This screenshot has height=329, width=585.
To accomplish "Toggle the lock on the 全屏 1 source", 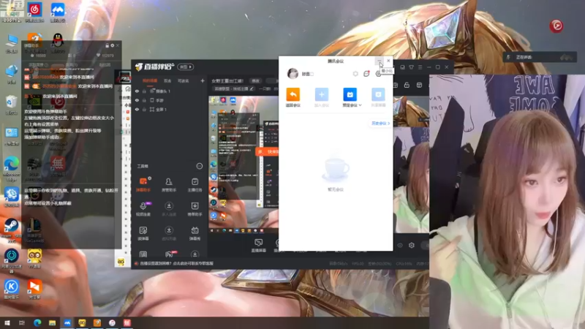I will click(144, 109).
